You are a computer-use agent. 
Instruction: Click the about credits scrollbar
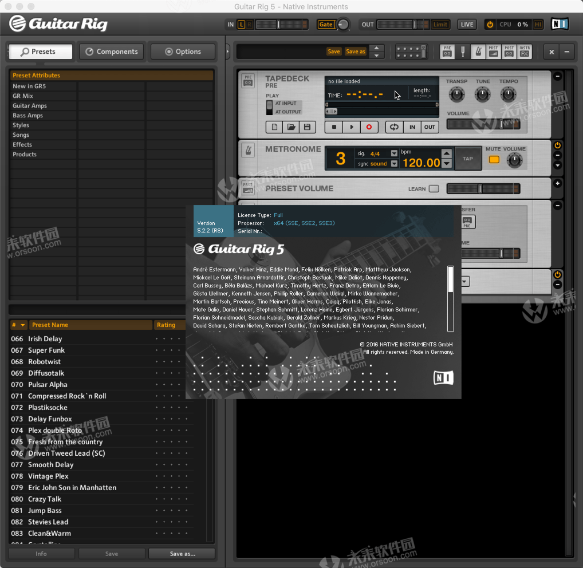coord(450,298)
